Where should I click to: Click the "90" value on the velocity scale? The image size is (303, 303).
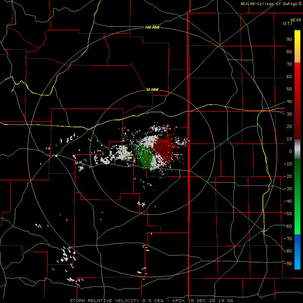point(289,39)
